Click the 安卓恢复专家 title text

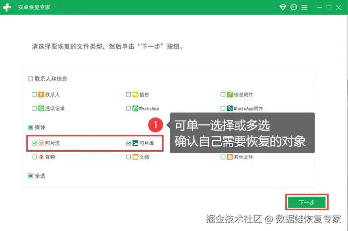(34, 7)
